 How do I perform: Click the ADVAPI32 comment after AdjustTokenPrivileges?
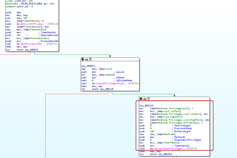pyautogui.click(x=190, y=148)
